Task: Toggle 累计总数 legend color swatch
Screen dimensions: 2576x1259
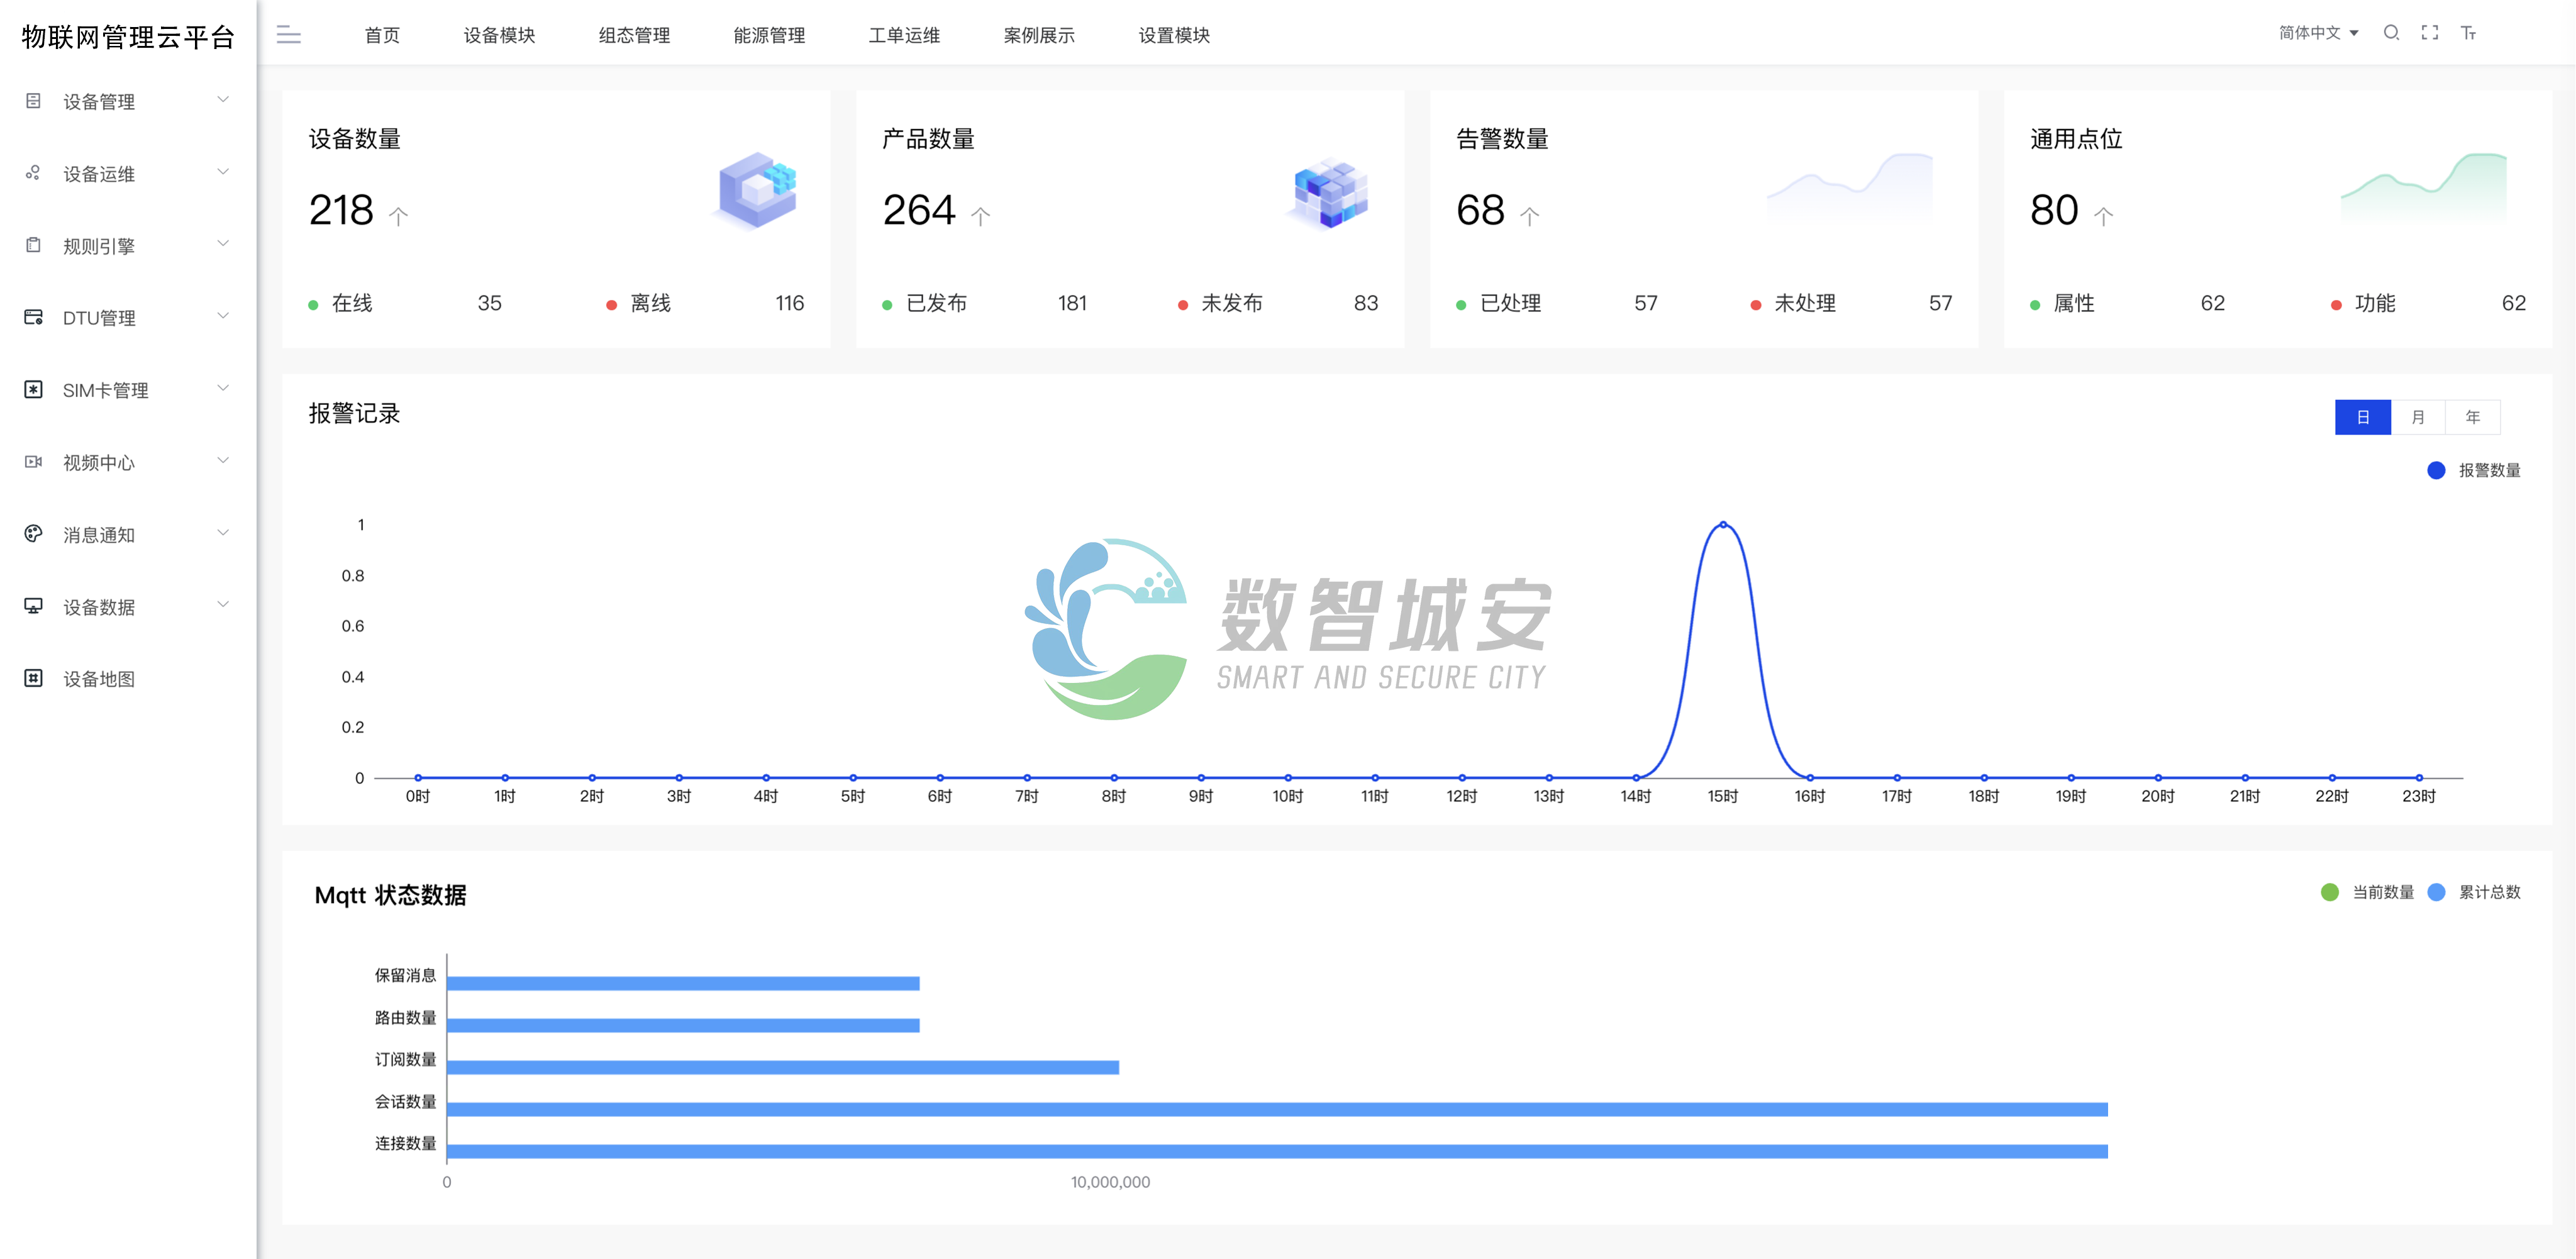Action: pos(2436,892)
